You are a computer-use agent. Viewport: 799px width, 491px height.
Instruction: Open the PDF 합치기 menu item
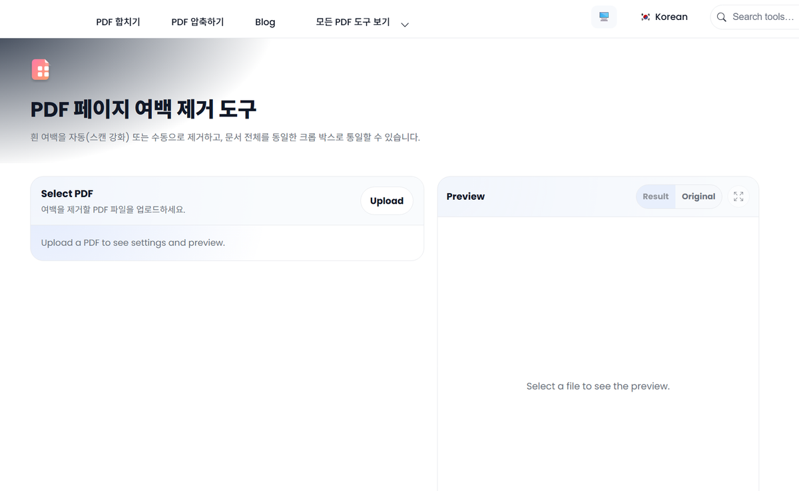pyautogui.click(x=119, y=21)
